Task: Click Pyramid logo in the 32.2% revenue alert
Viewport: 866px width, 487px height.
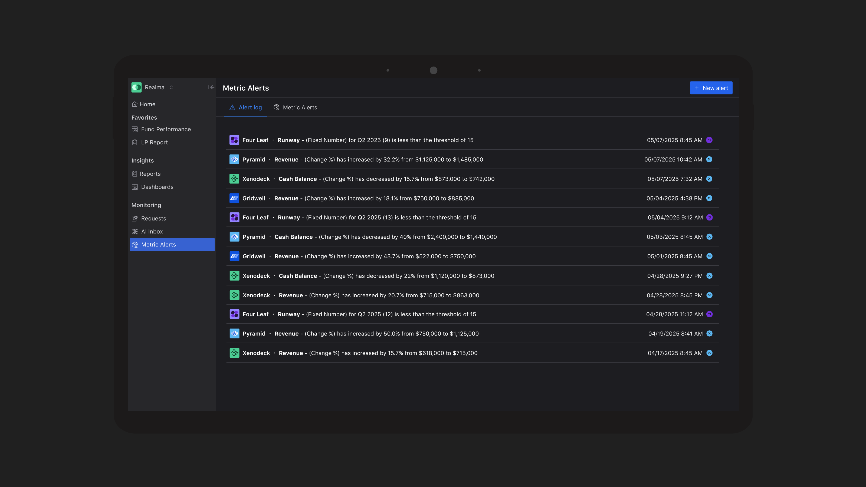Action: click(234, 160)
